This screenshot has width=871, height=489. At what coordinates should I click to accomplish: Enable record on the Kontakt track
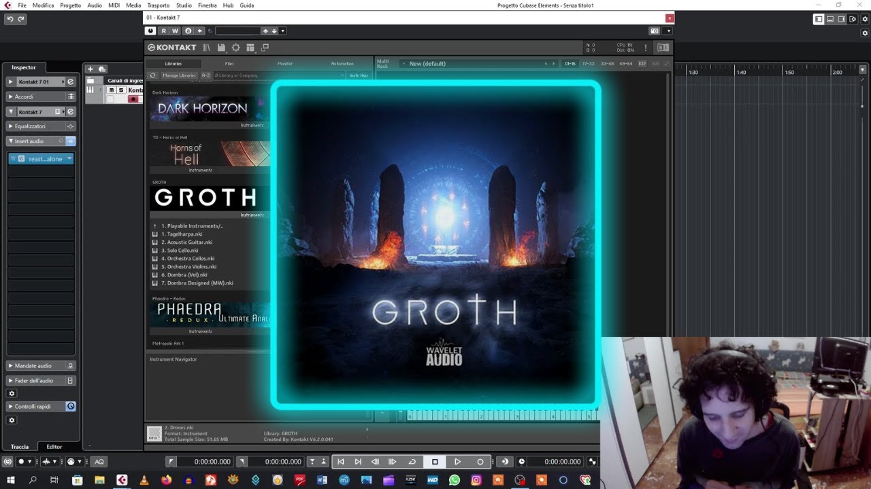coord(133,99)
